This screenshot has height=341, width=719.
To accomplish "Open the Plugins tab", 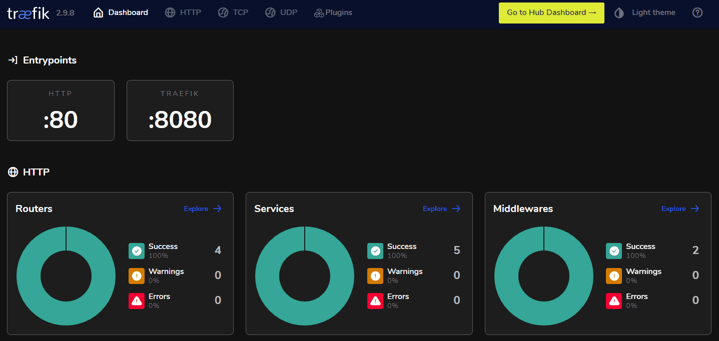I will 333,13.
